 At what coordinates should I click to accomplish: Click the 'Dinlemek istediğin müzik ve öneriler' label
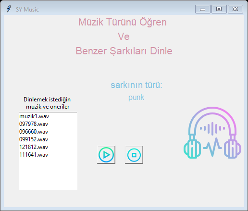pos(48,103)
